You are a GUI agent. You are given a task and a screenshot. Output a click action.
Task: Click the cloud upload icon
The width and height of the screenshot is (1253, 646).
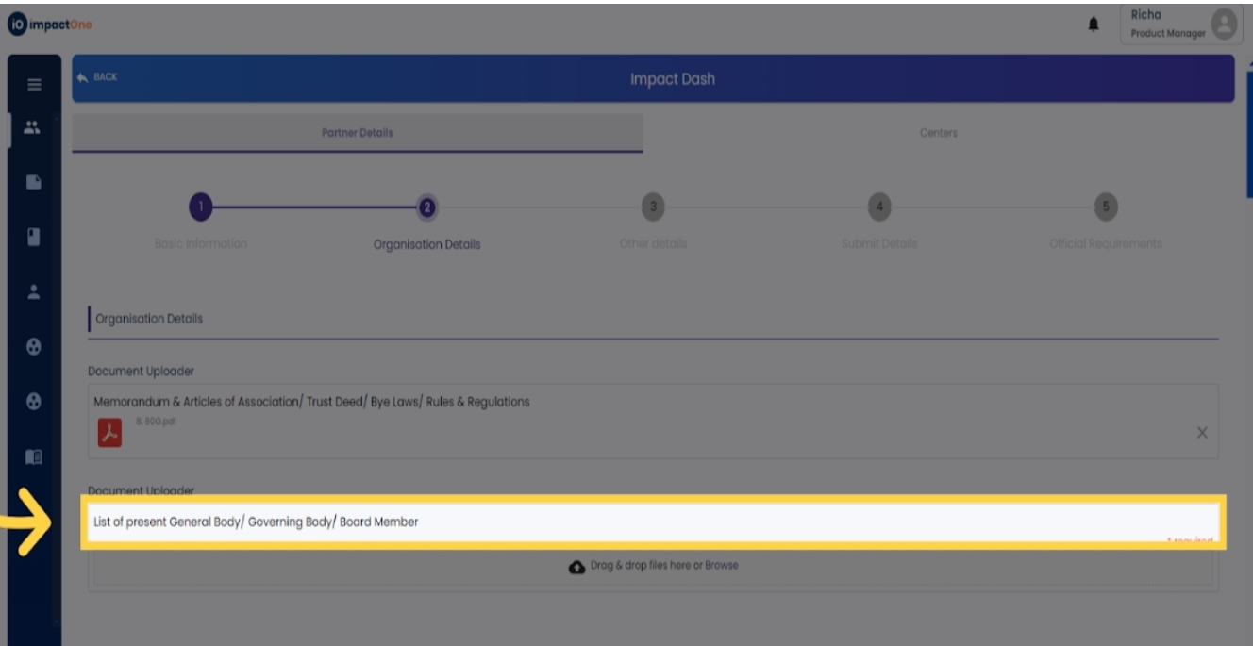tap(576, 567)
